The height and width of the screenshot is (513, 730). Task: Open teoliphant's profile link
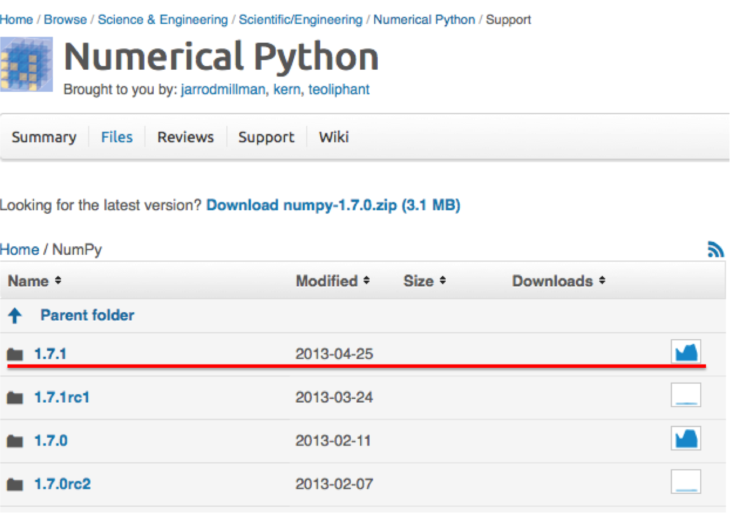tap(339, 89)
